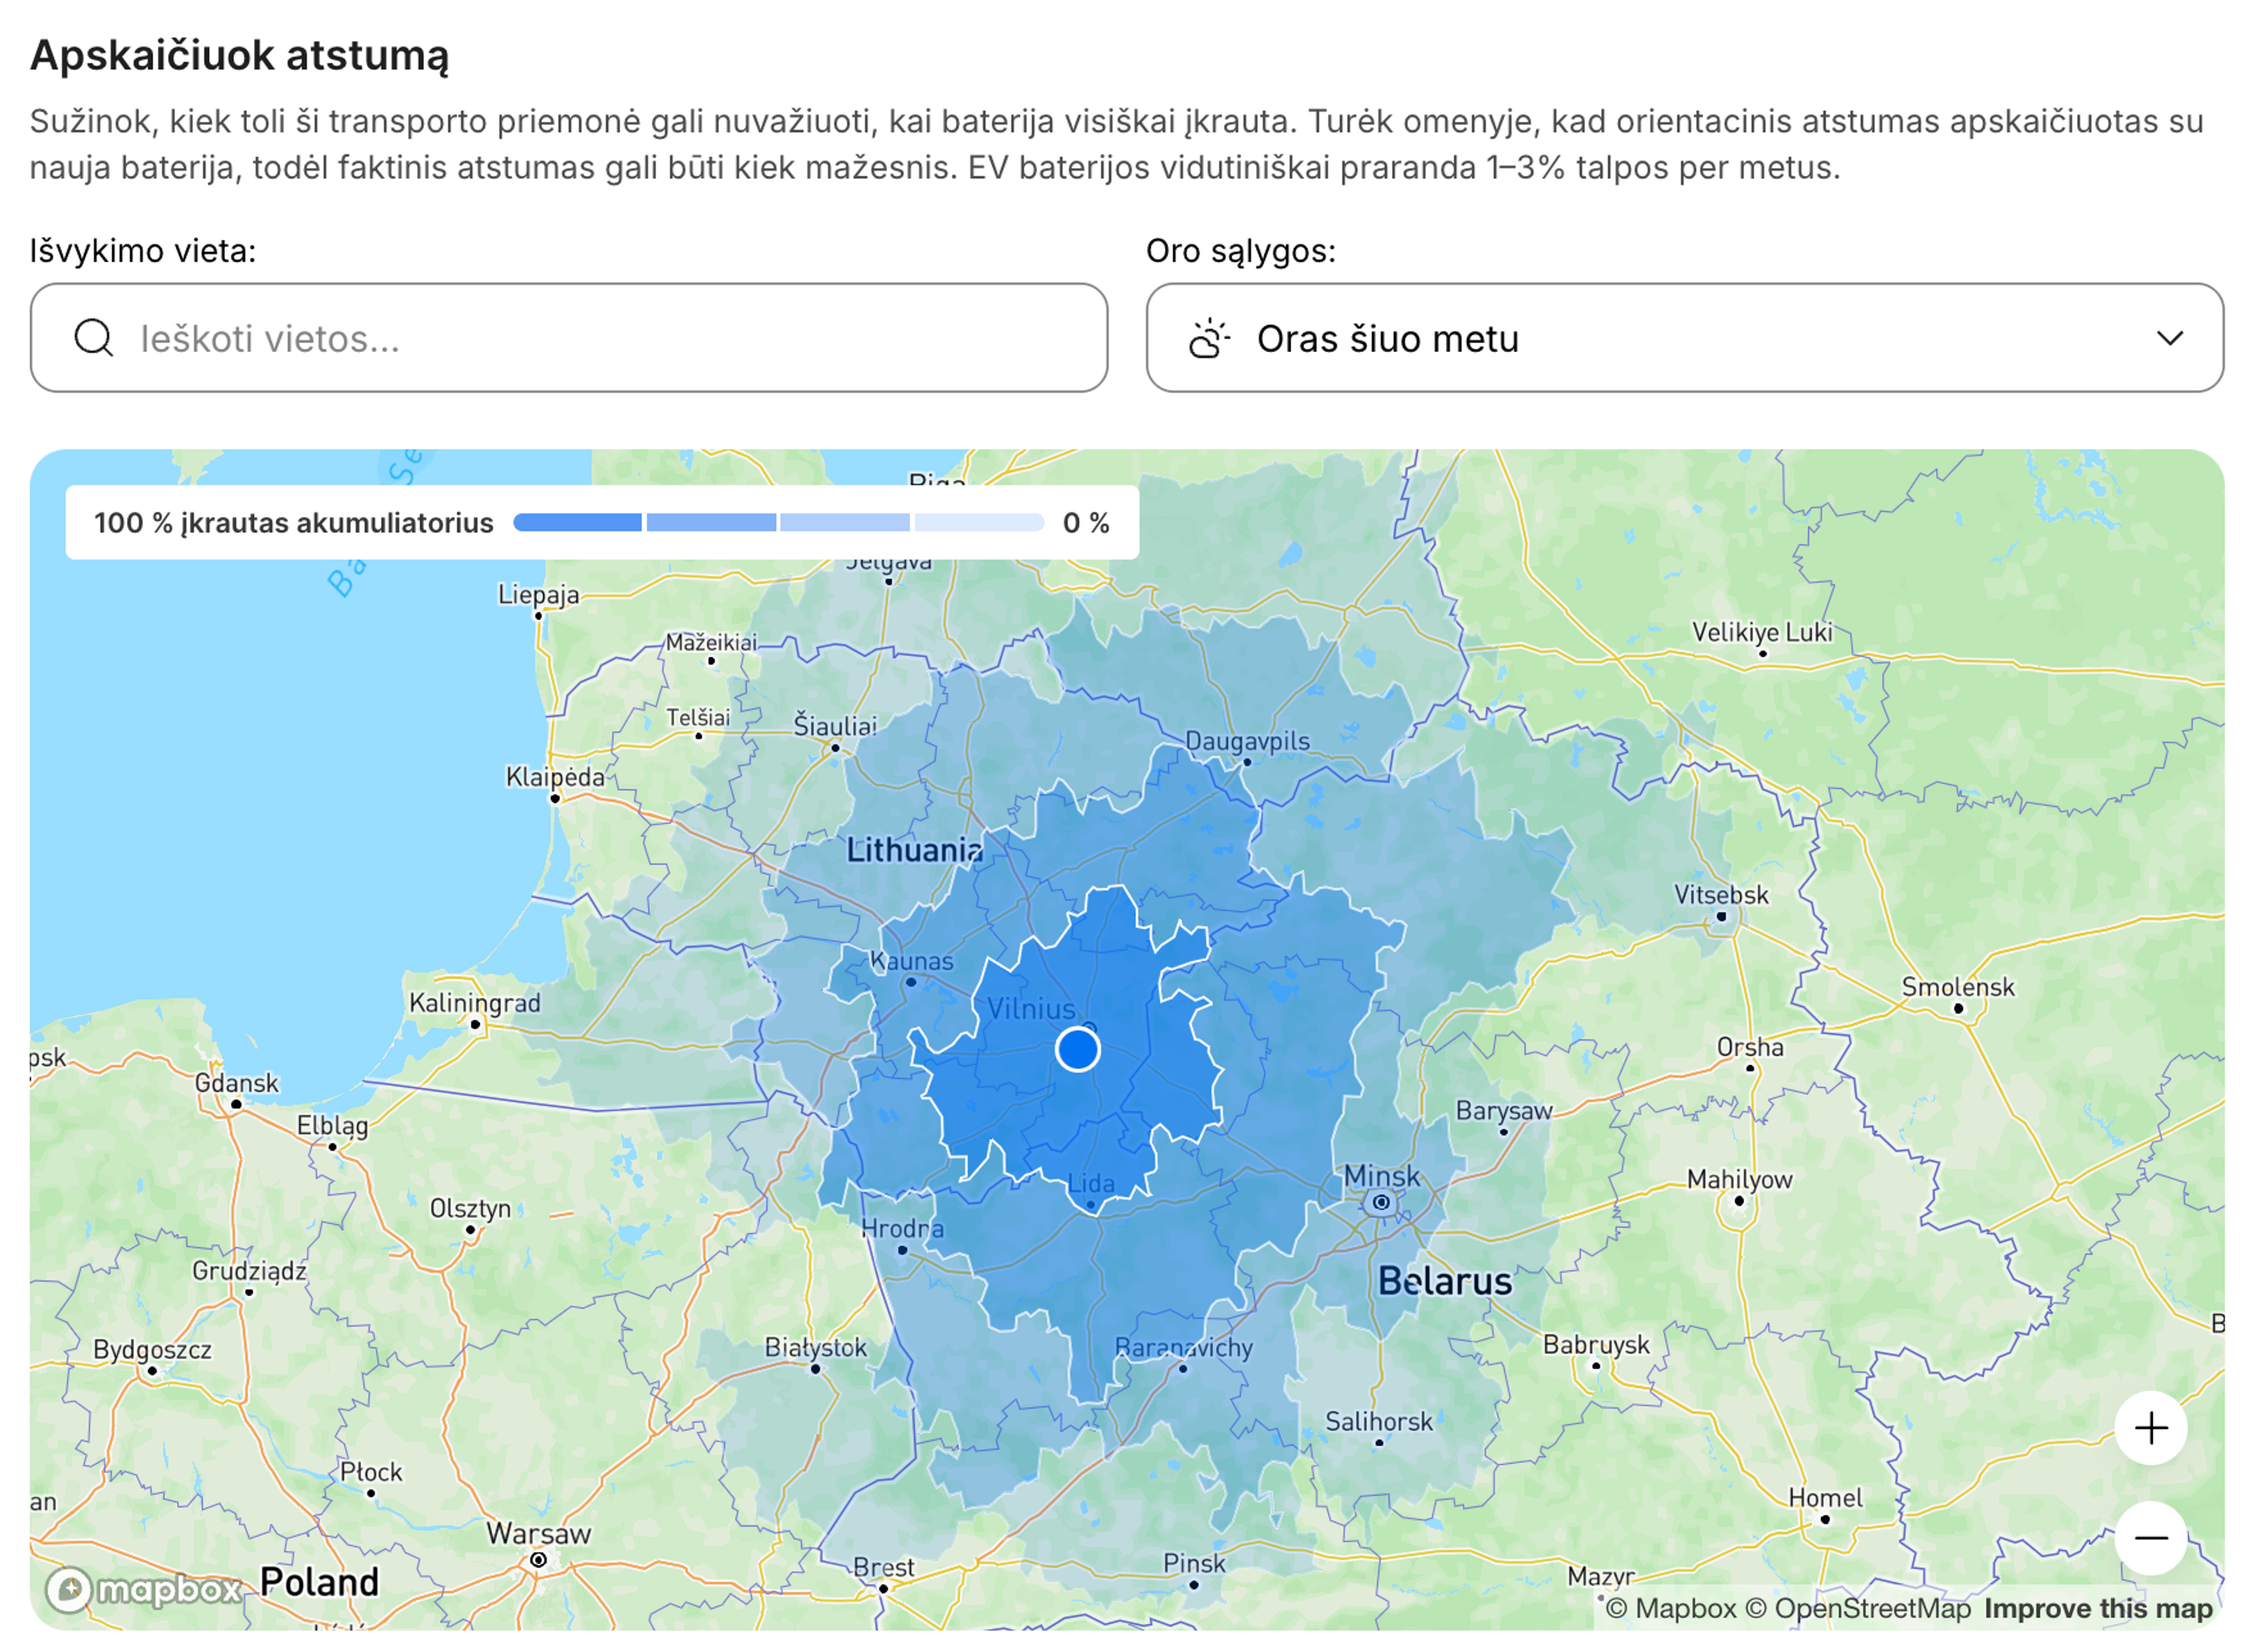Click the "Kaliningrad" city label
This screenshot has height=1652, width=2258.
(475, 1003)
